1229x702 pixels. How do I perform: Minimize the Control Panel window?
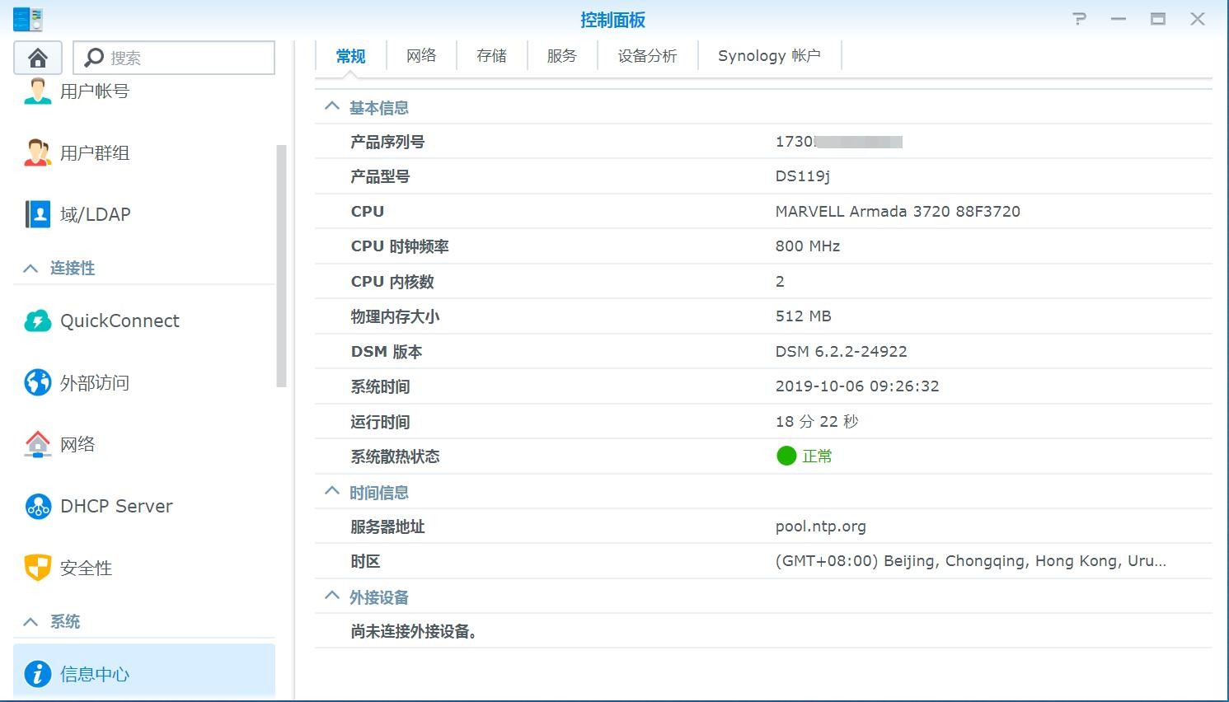[x=1119, y=19]
